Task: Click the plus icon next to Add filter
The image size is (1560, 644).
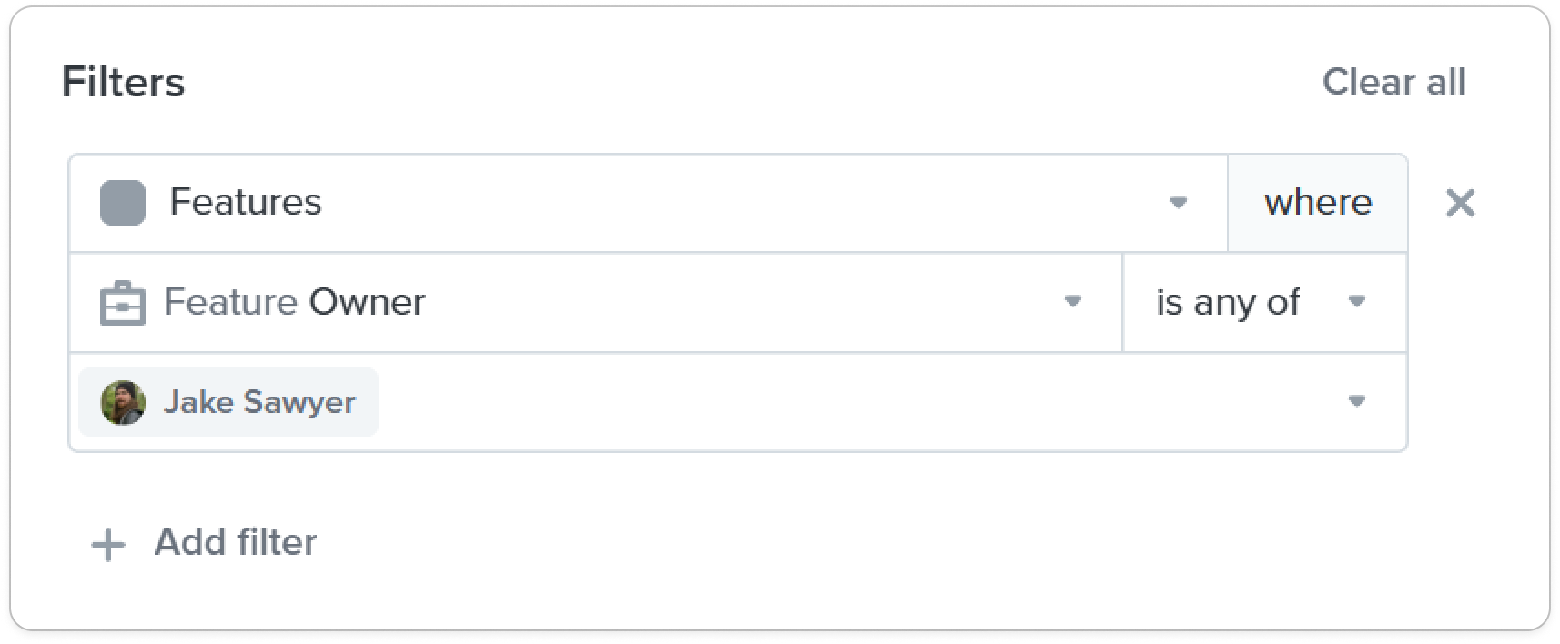Action: (108, 545)
